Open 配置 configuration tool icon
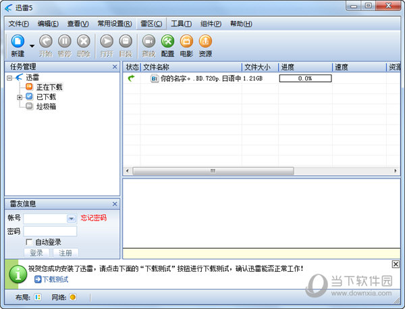This screenshot has height=309, width=405. [x=167, y=41]
